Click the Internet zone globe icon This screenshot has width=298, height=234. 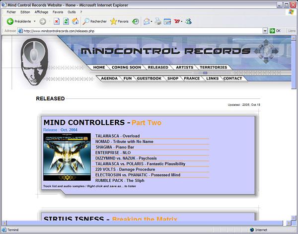252,230
